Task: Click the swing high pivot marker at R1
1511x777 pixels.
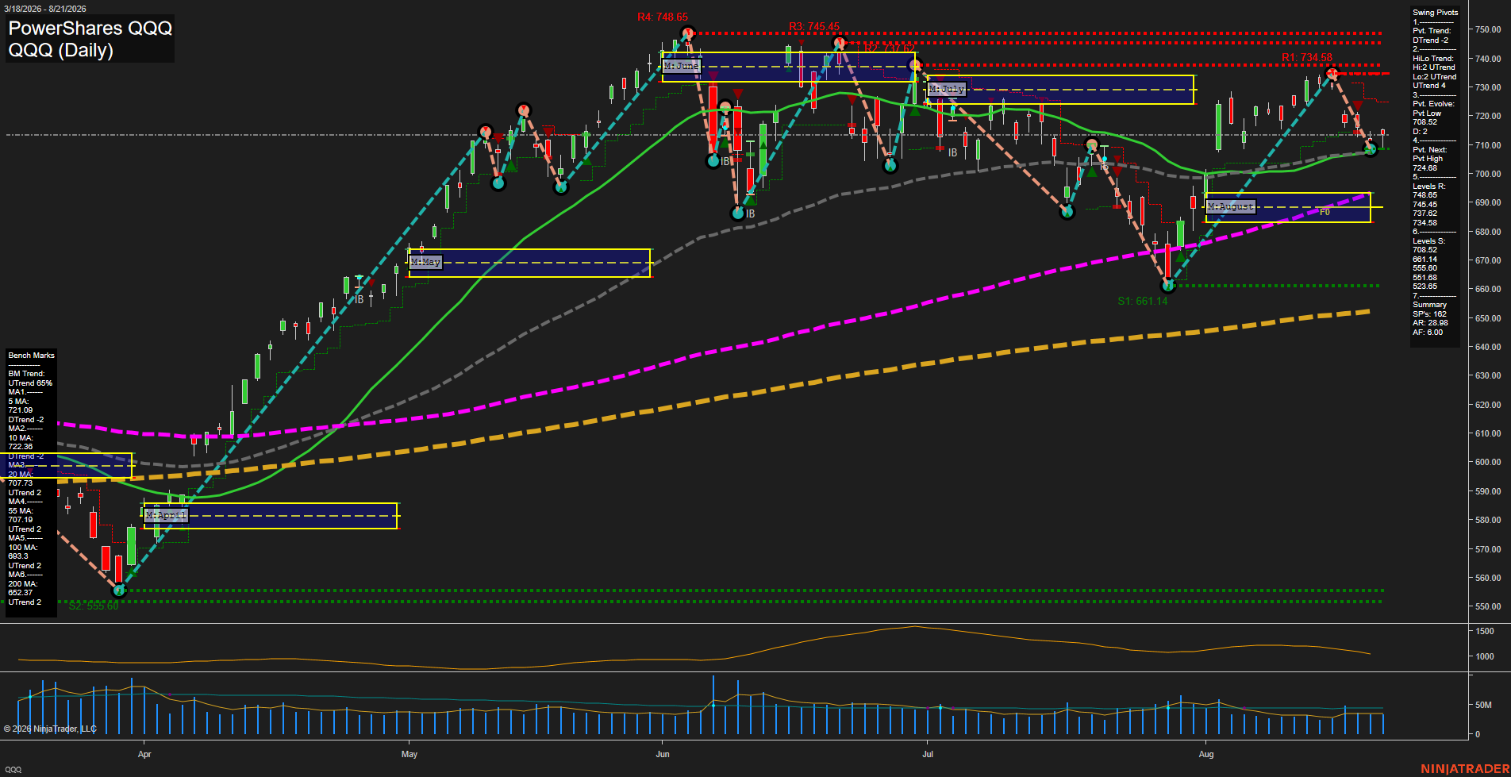Action: [x=1332, y=74]
